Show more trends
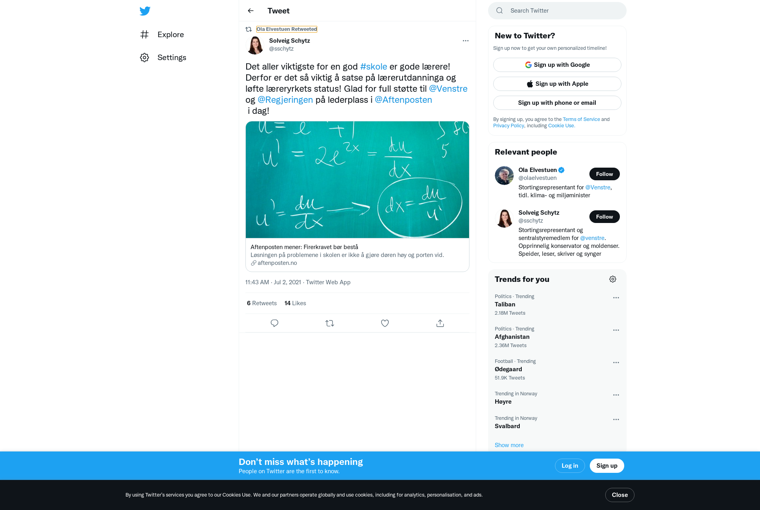Screen dimensions: 760x510 coord(509,445)
